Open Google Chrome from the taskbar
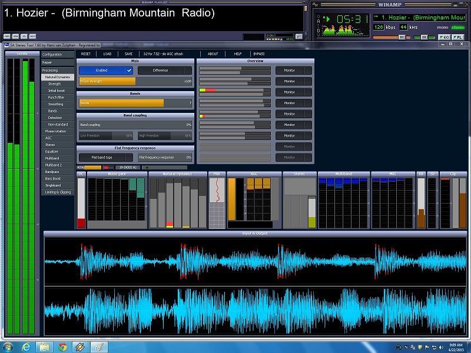 [62, 347]
